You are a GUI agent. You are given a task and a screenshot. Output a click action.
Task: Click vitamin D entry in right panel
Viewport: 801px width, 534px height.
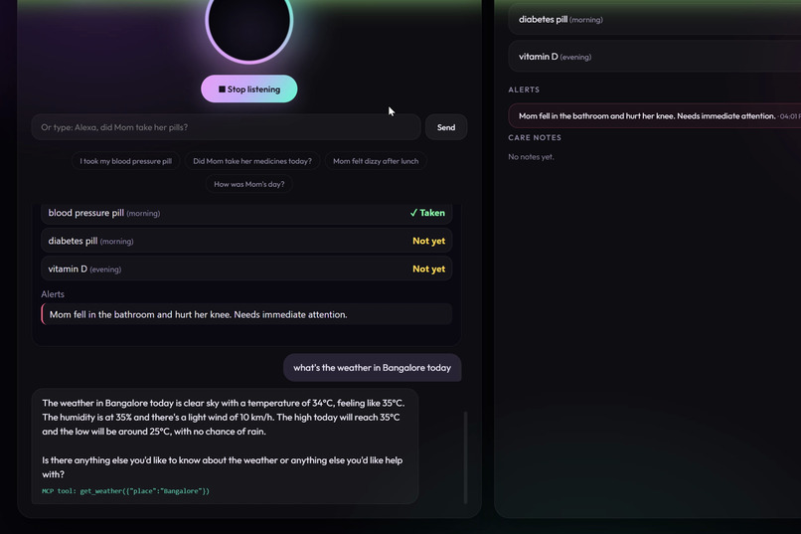coord(654,57)
